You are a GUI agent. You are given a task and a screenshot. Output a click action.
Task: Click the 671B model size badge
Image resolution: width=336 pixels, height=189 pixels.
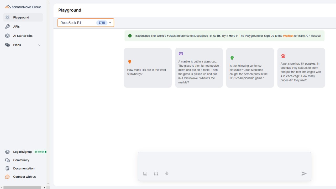point(102,23)
